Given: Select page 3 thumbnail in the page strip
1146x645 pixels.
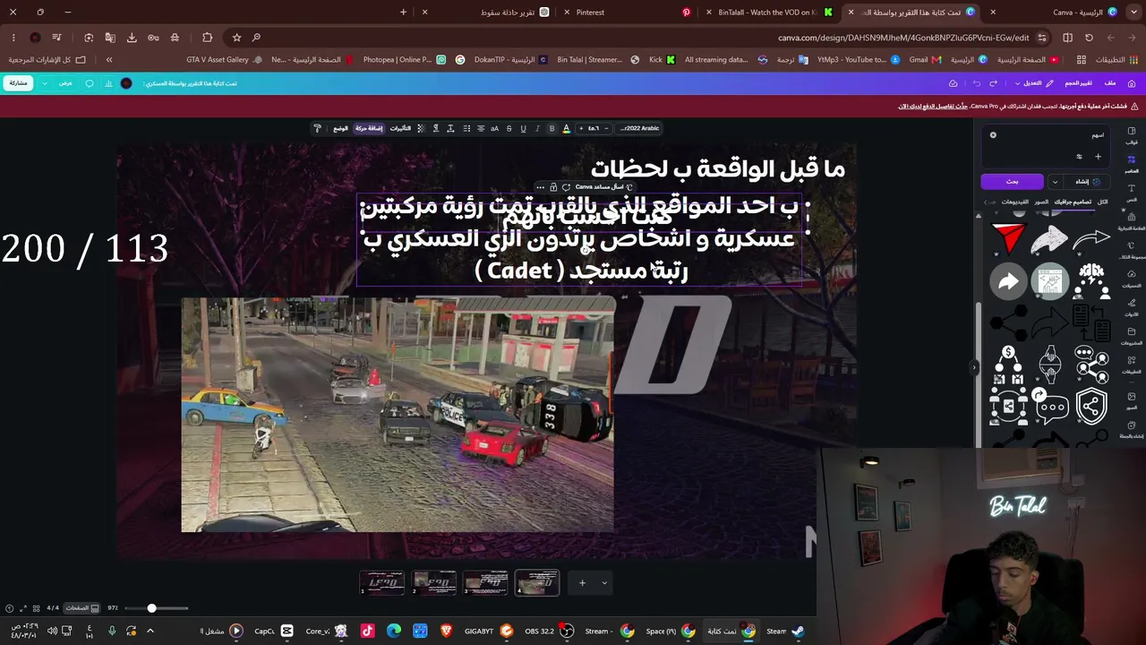Looking at the screenshot, I should pyautogui.click(x=485, y=583).
